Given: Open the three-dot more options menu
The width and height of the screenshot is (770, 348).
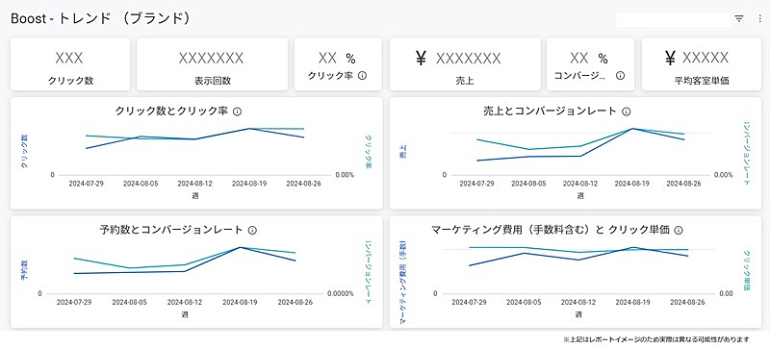Looking at the screenshot, I should pos(760,18).
